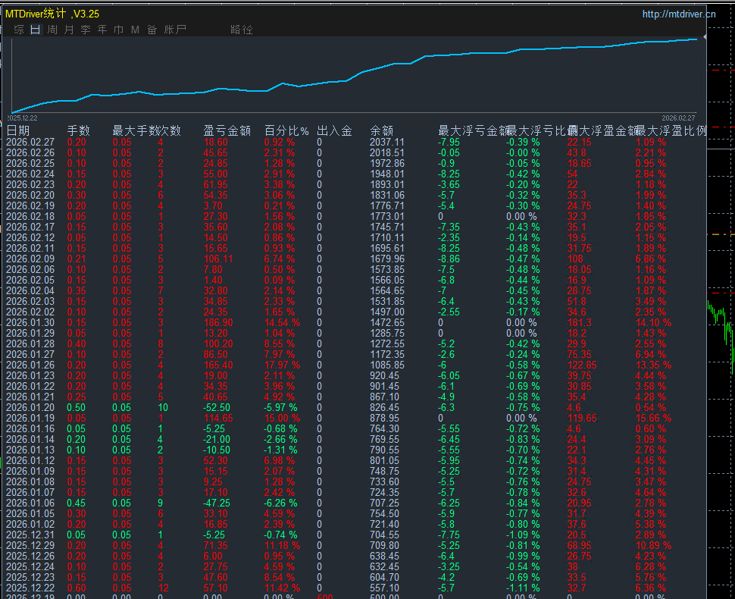
Task: Click the 百分比% column header
Action: 286,130
